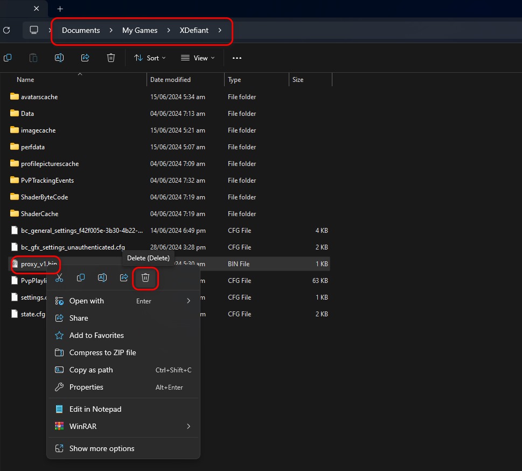Click the Copy icon in context menu

pyautogui.click(x=81, y=278)
